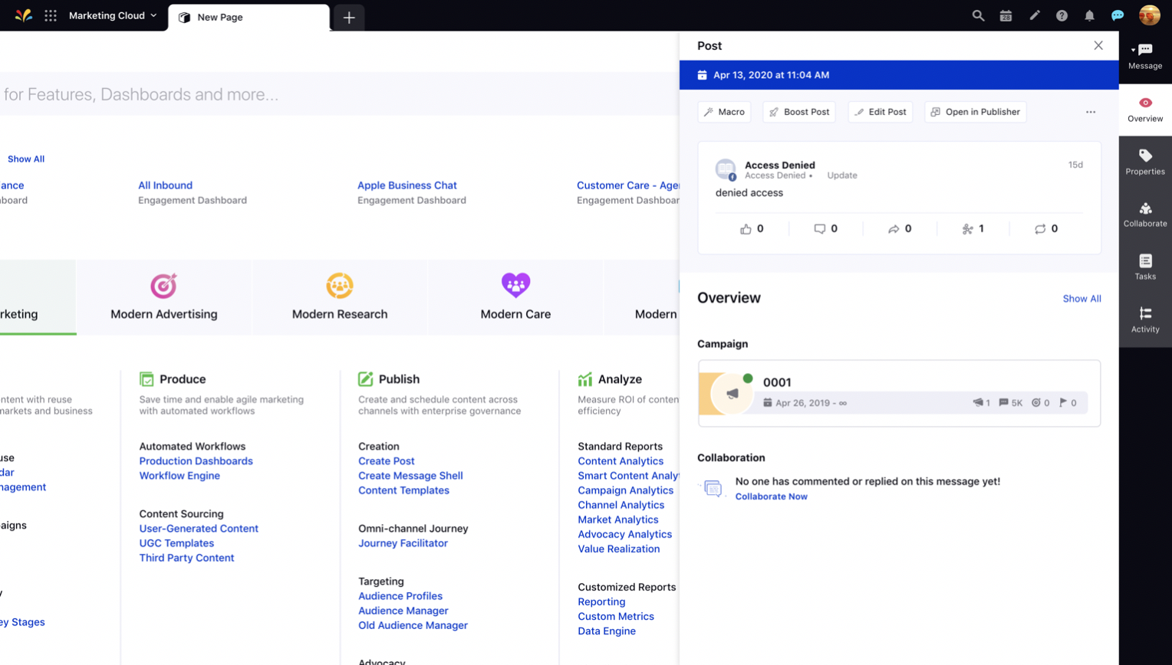Click the like thumbs-up icon on post
Screen dimensions: 1172x665
[x=746, y=229]
